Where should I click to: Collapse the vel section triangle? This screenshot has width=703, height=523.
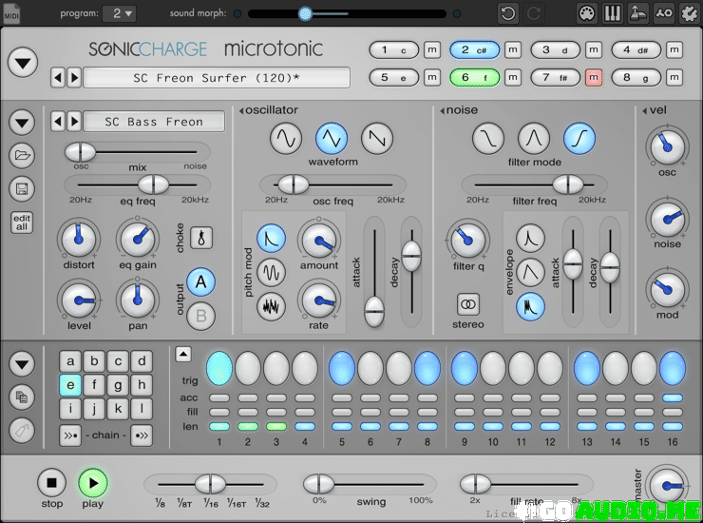(645, 110)
